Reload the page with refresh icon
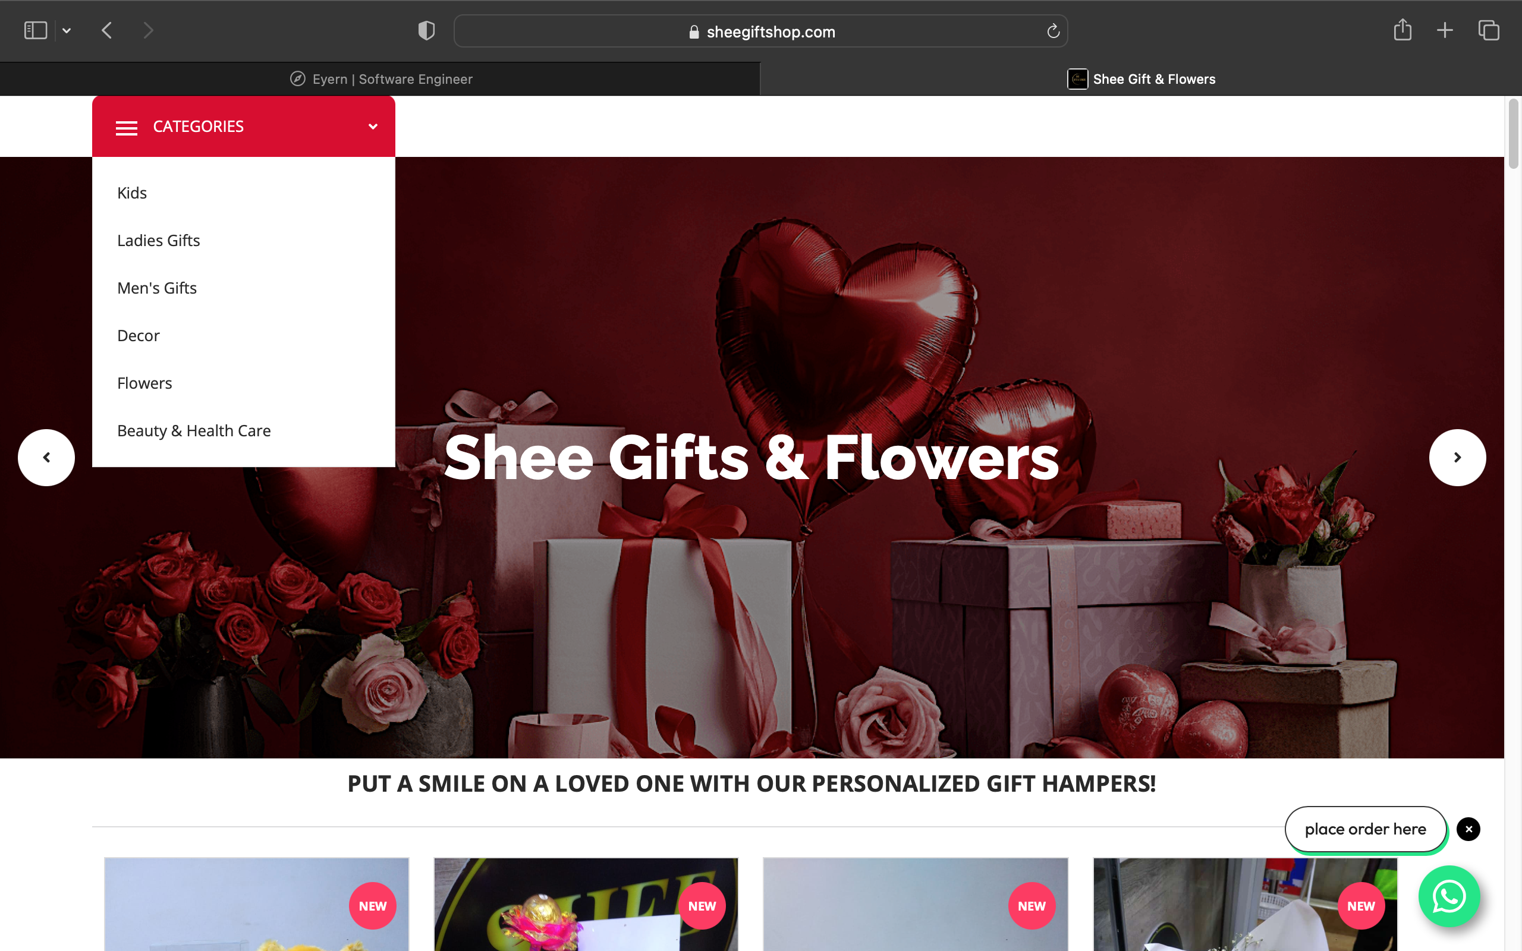 1053,31
